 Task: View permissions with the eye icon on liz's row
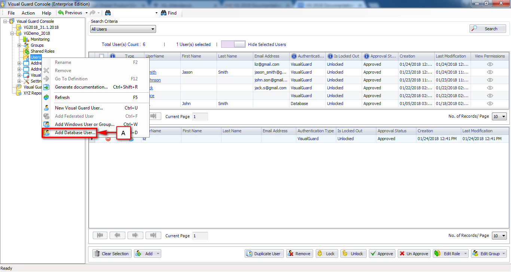pyautogui.click(x=490, y=64)
